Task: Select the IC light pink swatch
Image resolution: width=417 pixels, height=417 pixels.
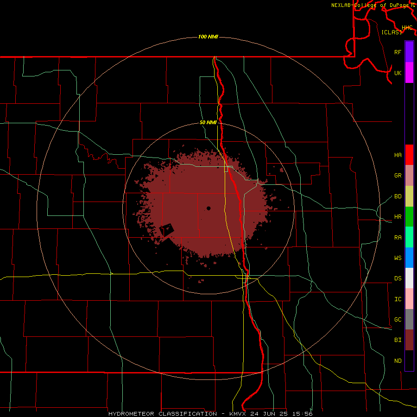Action: pyautogui.click(x=409, y=299)
